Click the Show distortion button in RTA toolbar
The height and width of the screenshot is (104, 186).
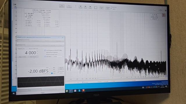pos(62,6)
